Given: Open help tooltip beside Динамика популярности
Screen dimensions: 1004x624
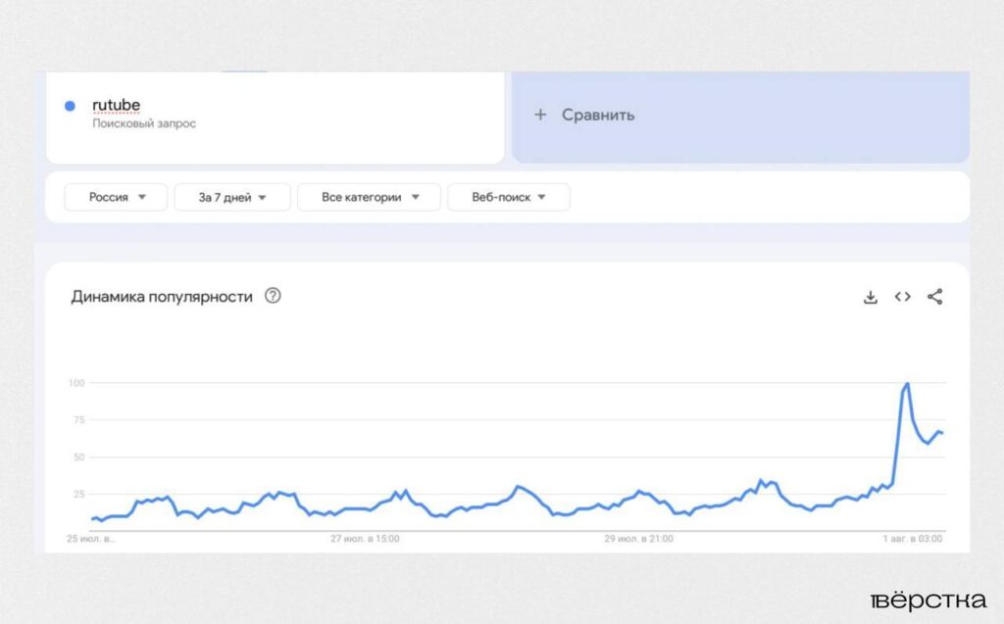Looking at the screenshot, I should [x=273, y=296].
